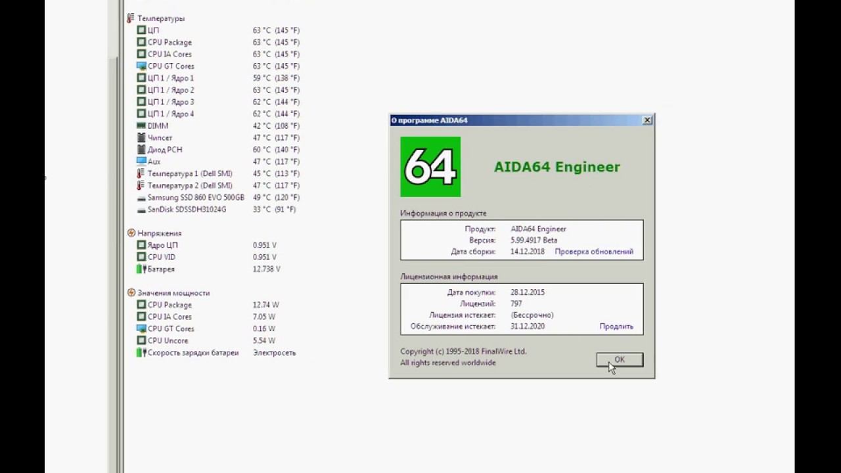841x473 pixels.
Task: Click Температура 2 (Dell SMI) thermometer icon
Action: coord(141,185)
